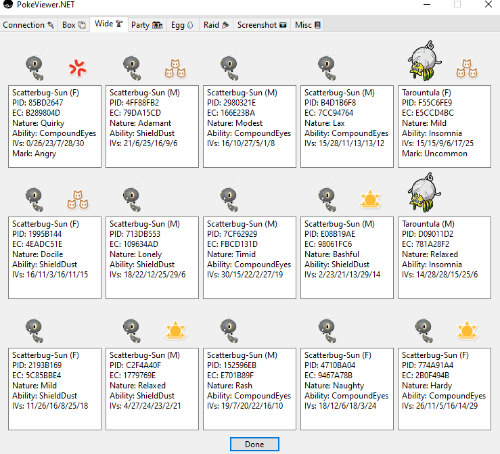Image resolution: width=500 pixels, height=454 pixels.
Task: Click the text 'PID: 85BD2647'
Action: pos(38,103)
